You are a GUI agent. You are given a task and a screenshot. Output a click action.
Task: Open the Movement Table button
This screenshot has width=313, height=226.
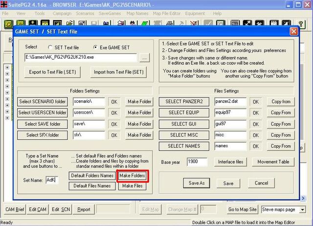tap(273, 162)
